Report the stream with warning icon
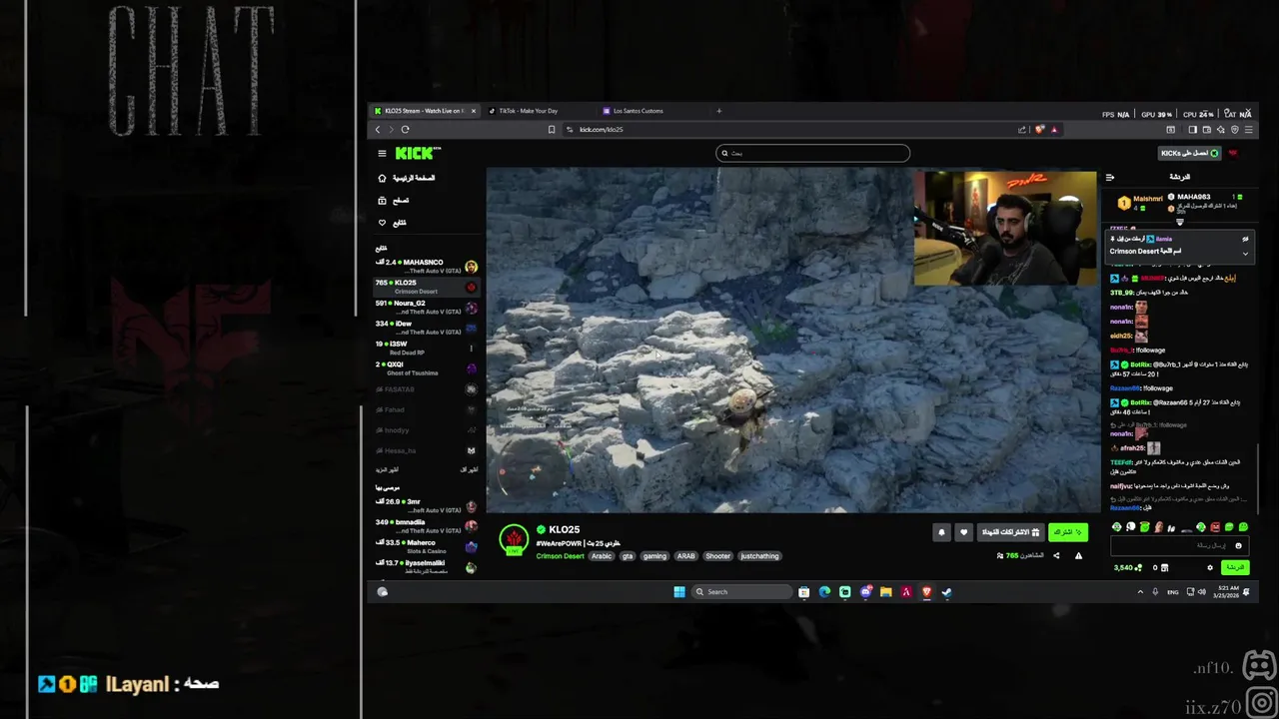The height and width of the screenshot is (719, 1279). (1078, 555)
